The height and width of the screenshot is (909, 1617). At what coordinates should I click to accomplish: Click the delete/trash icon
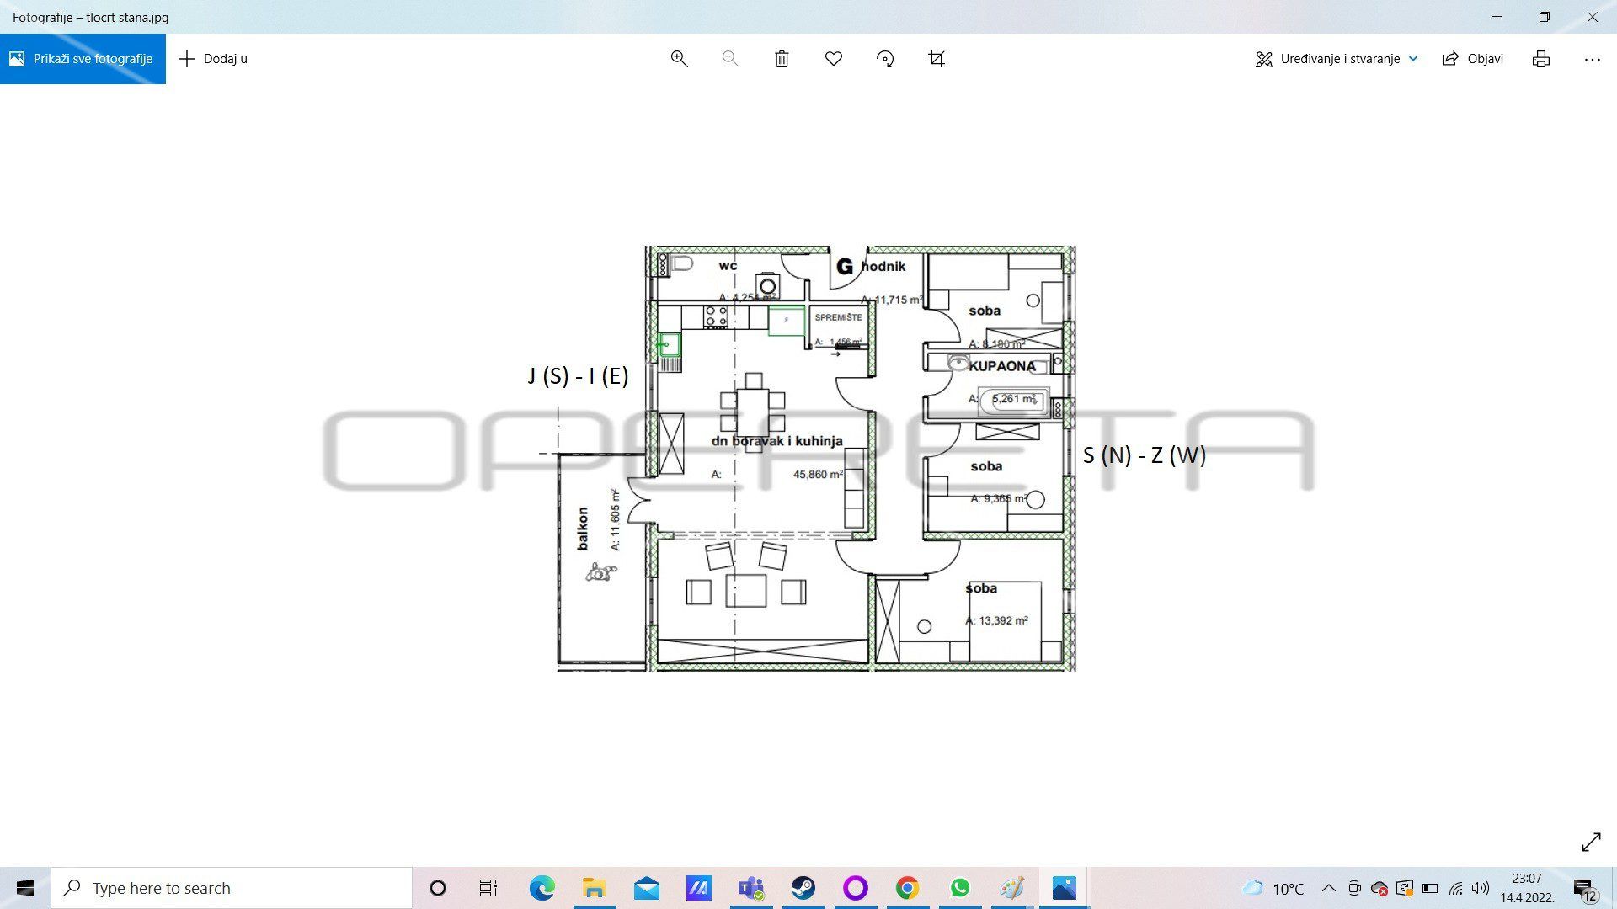[x=781, y=59]
